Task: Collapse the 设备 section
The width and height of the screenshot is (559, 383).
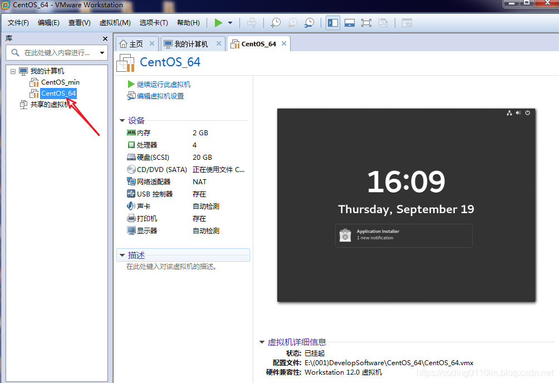Action: tap(122, 121)
